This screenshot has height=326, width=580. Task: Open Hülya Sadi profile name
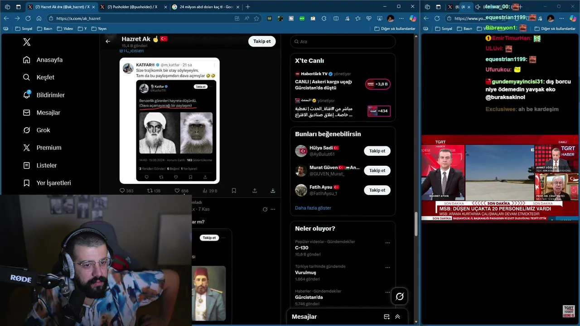click(x=321, y=148)
